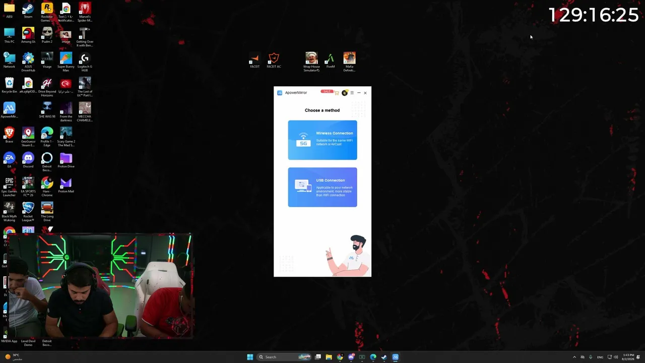
Task: Select the Hani - Chrome desktop shortcut
Action: (x=47, y=187)
